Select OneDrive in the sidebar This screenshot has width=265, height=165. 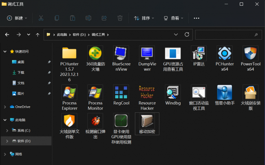pyautogui.click(x=23, y=107)
